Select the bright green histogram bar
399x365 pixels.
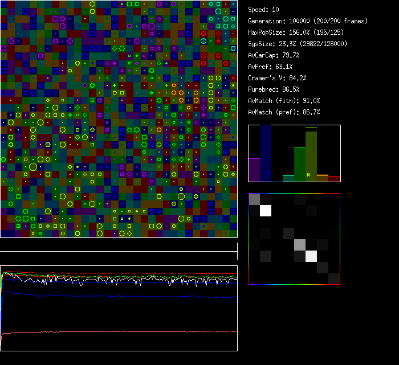(x=300, y=165)
